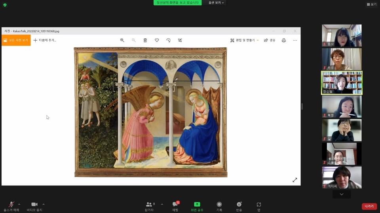
Task: Open reactions (반응) smiley icon
Action: tap(239, 207)
